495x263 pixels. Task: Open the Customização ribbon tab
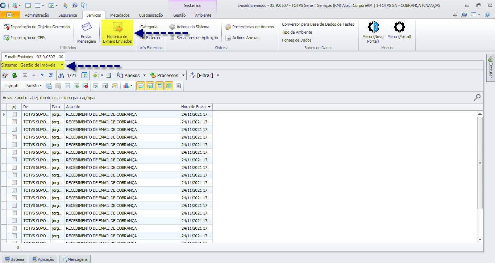pyautogui.click(x=151, y=15)
